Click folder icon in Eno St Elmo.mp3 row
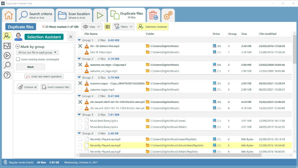298x168 pixels. click(147, 52)
